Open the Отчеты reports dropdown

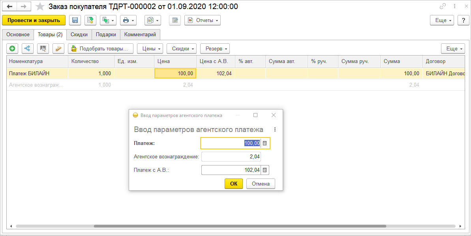[x=203, y=20]
